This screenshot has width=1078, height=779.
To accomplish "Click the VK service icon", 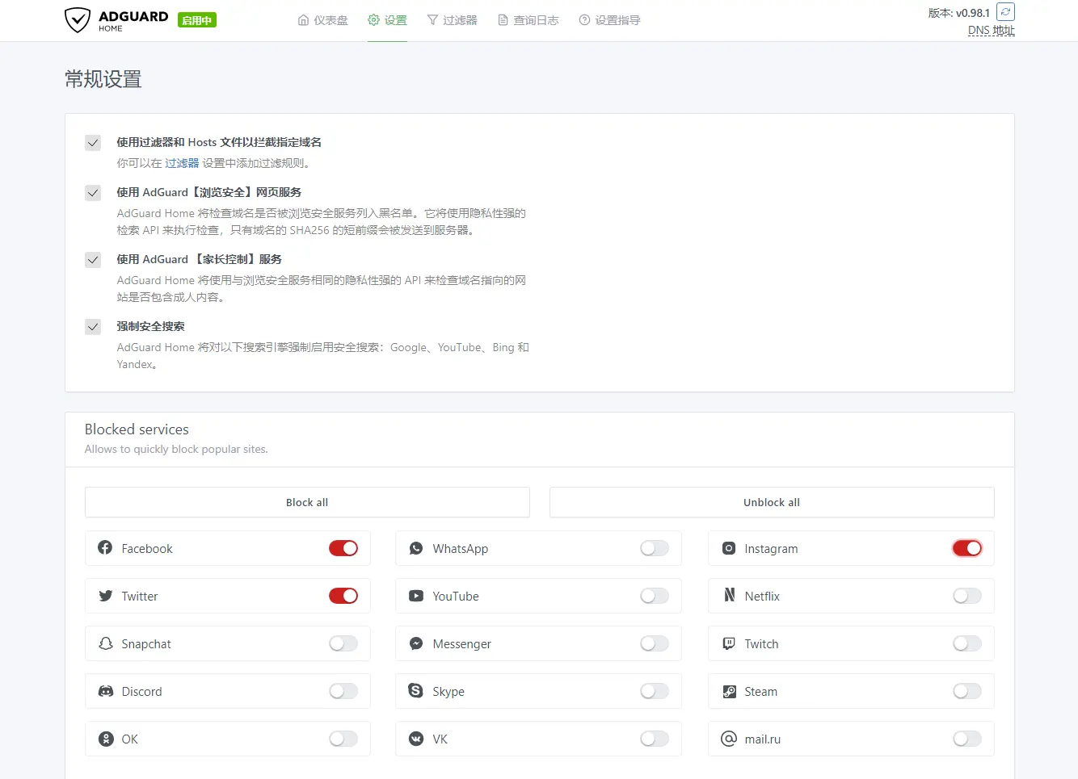I will point(416,739).
